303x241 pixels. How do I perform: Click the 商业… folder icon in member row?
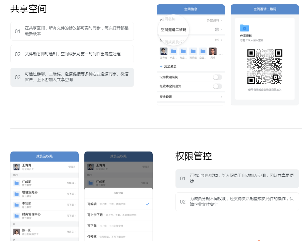pos(183,51)
